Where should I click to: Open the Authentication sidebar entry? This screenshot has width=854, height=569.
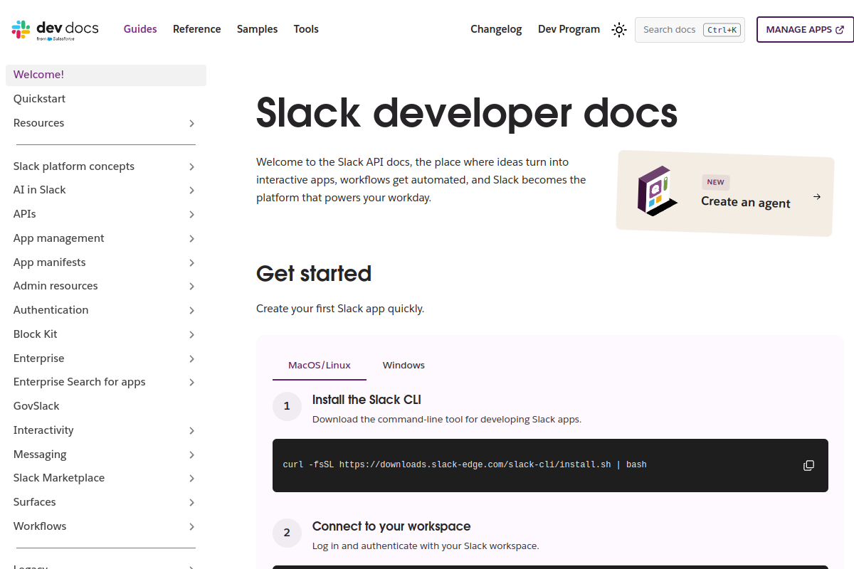tap(51, 310)
